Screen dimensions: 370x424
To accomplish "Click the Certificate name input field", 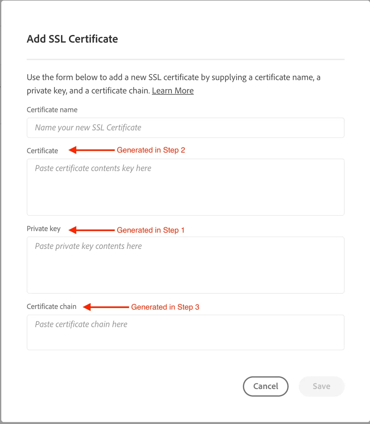I will point(185,127).
